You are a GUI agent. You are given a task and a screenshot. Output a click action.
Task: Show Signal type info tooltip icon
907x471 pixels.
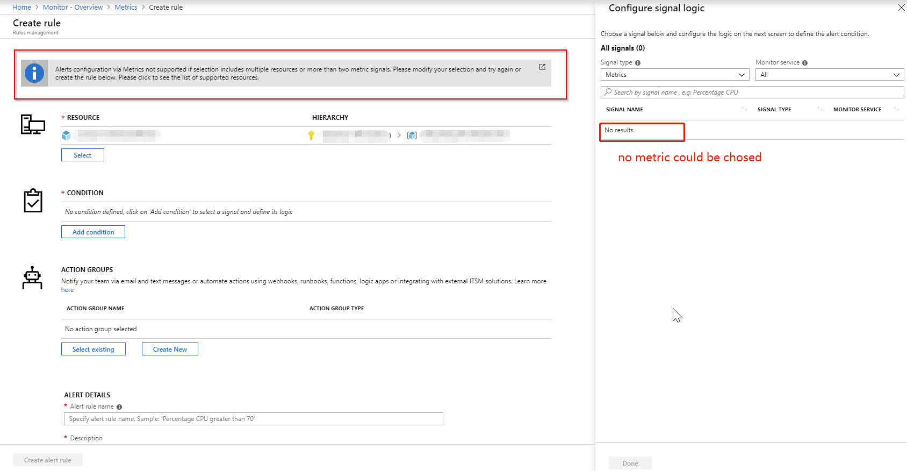pyautogui.click(x=638, y=63)
